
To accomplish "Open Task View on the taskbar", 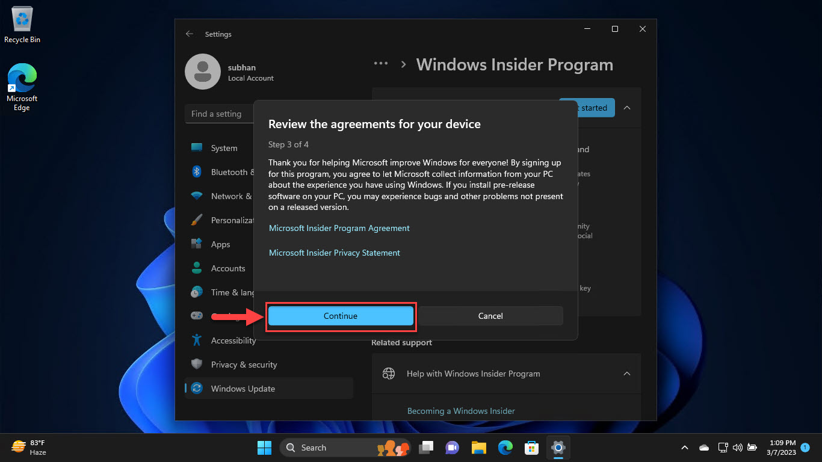I will (427, 448).
